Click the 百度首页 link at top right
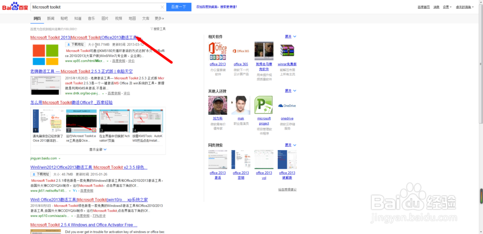 tap(424, 7)
